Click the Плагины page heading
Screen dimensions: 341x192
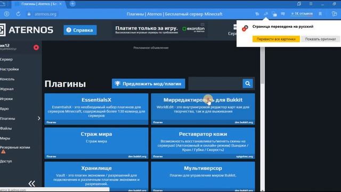click(x=65, y=84)
